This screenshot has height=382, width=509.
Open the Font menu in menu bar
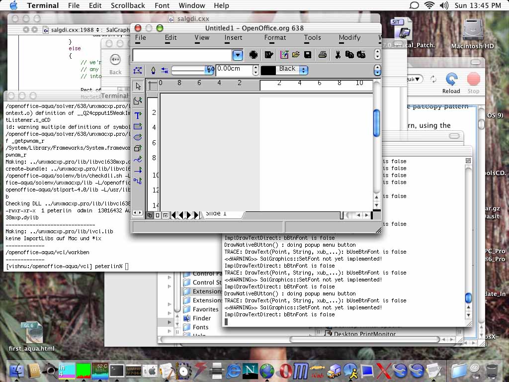point(162,5)
